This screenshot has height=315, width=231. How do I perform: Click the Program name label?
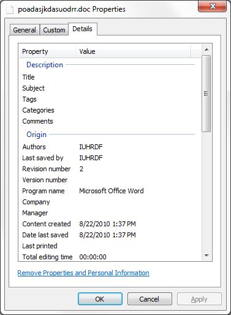click(44, 191)
